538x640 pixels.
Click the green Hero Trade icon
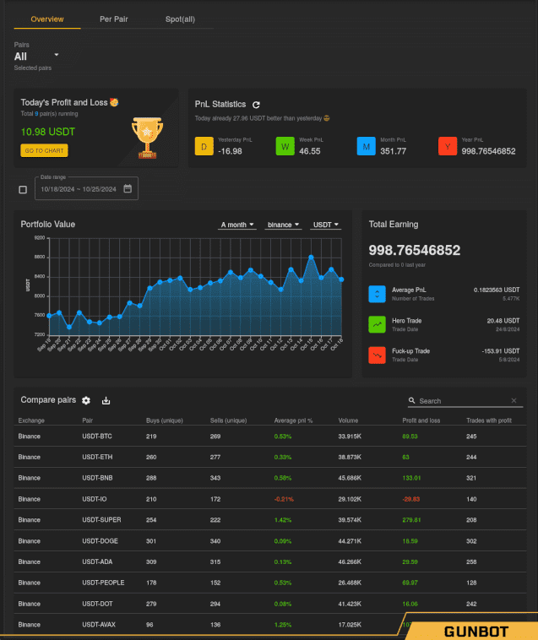pyautogui.click(x=378, y=324)
